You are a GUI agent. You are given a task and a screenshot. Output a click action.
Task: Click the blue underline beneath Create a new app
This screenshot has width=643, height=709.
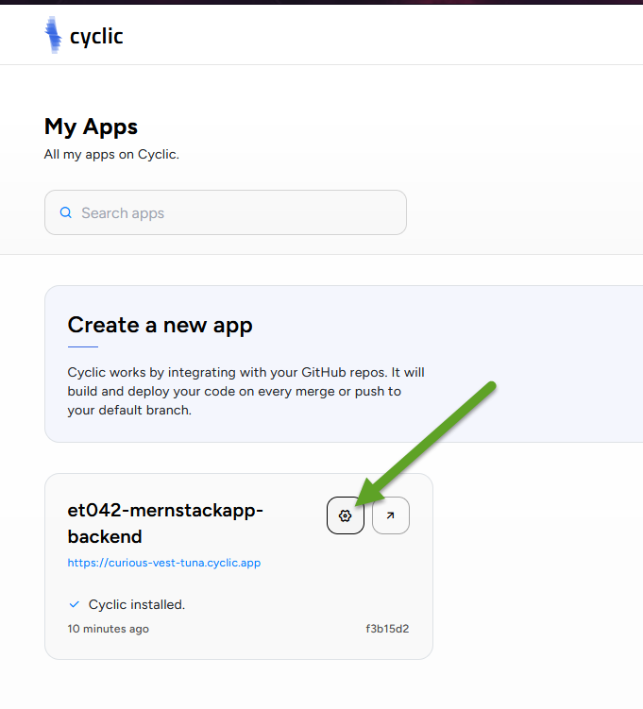(83, 346)
